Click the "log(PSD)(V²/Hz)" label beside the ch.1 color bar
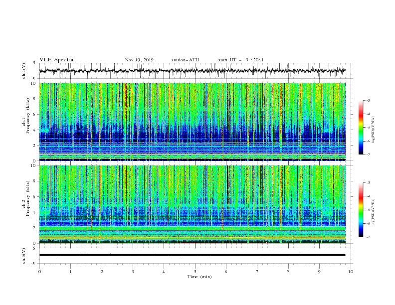 coord(374,130)
